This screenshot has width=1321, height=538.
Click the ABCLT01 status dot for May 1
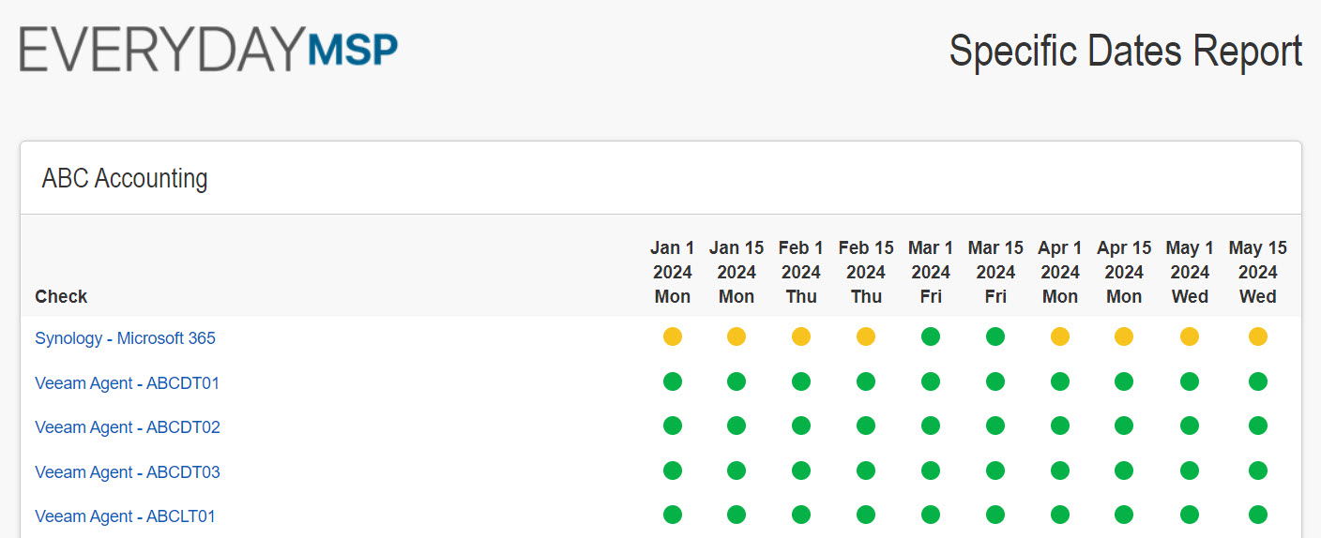[x=1190, y=515]
